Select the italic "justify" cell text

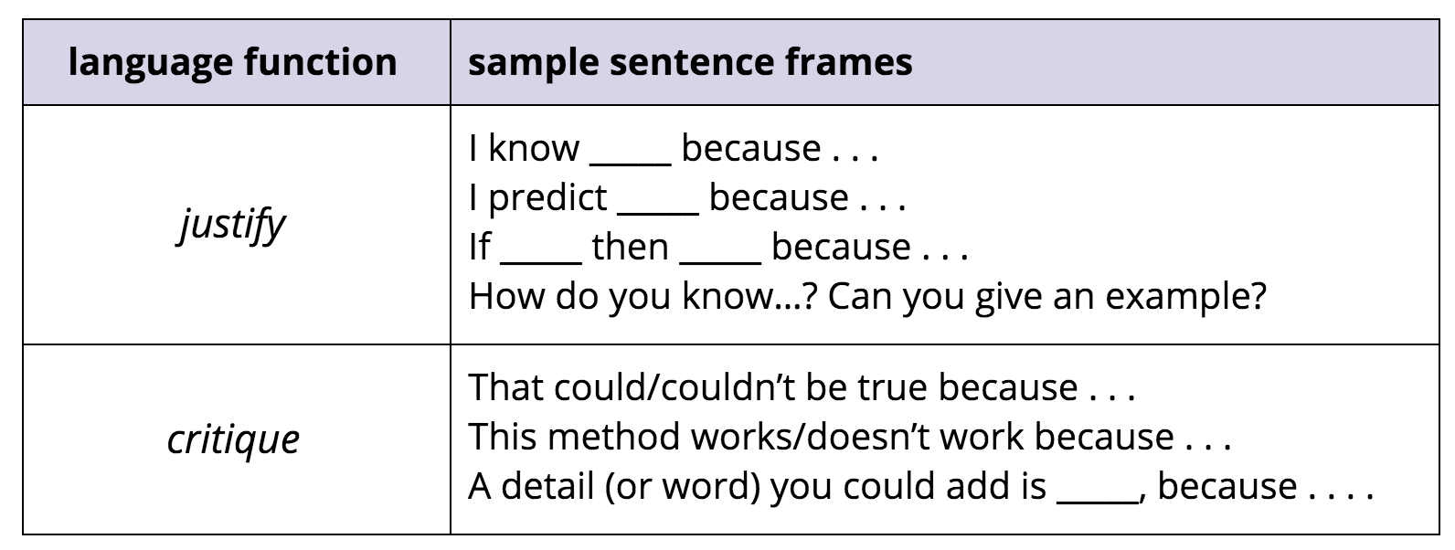231,224
